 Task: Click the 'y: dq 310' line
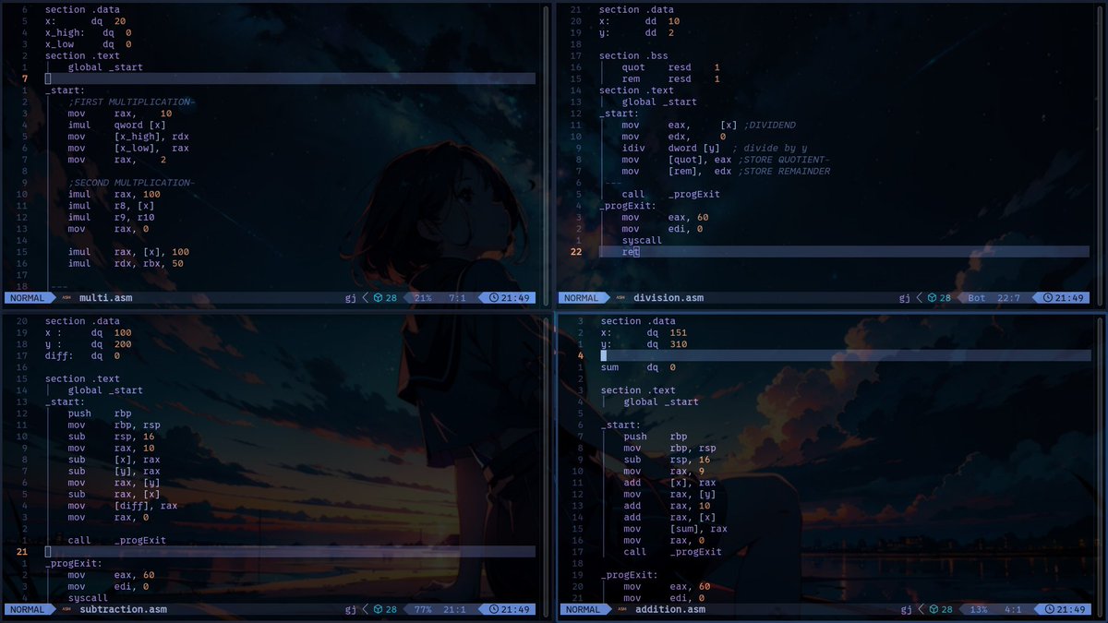point(644,344)
